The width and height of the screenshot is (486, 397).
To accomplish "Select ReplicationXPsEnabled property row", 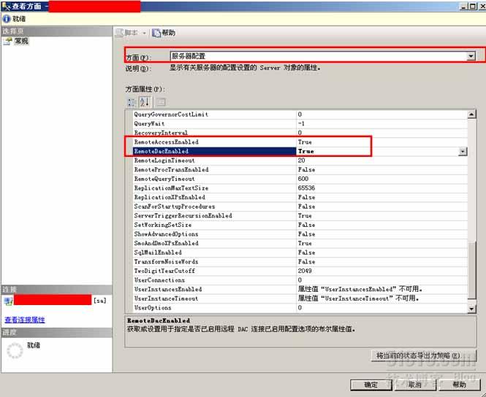I will tap(300, 197).
